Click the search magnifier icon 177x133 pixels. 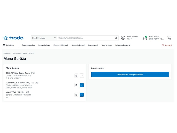(116, 38)
